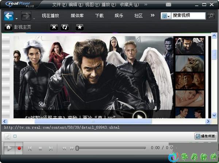Image resolution: width=219 pixels, height=163 pixels.
Task: Select the couple thumbnail at bottom
Action: [189, 113]
